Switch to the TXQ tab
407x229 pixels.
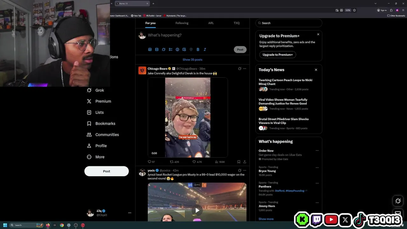237,23
